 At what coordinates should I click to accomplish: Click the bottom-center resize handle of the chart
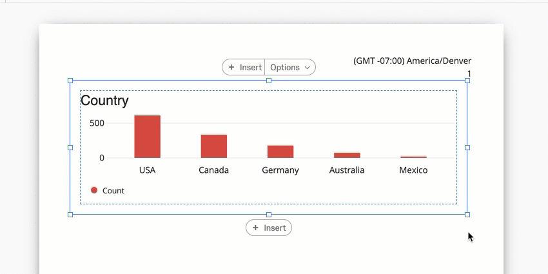pos(269,215)
